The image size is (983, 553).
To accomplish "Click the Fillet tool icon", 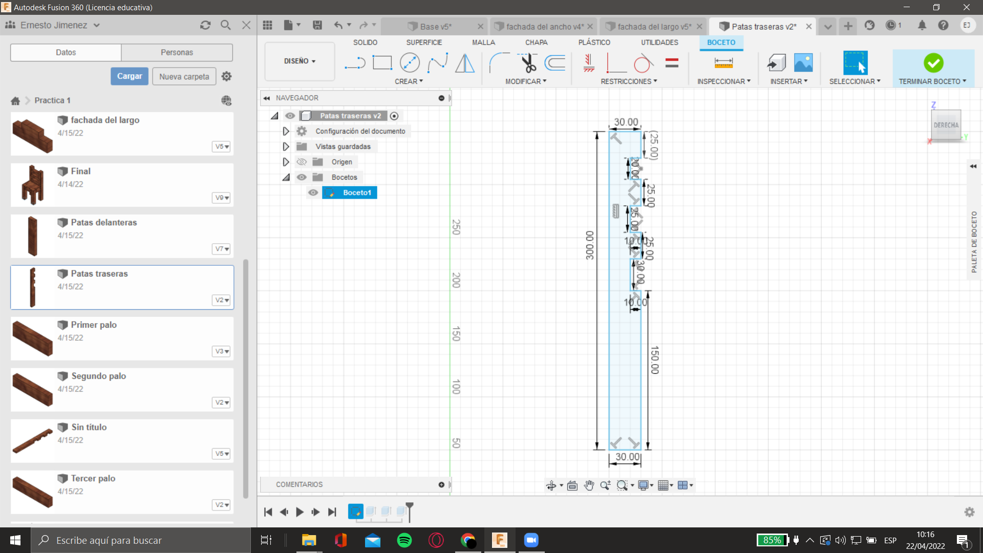I will click(499, 63).
